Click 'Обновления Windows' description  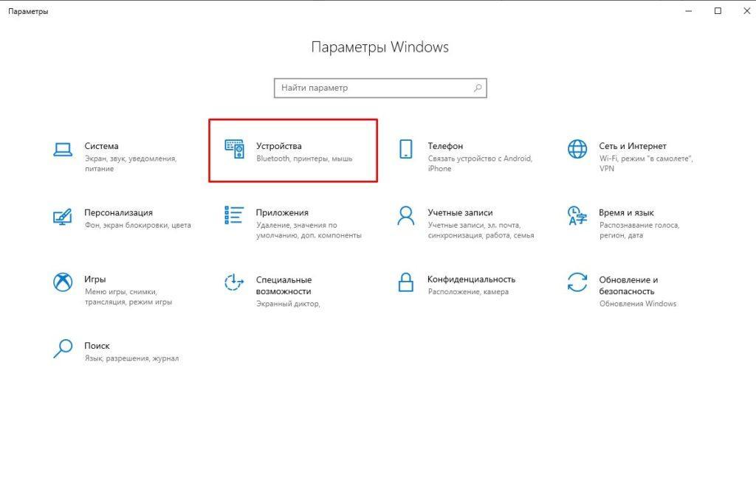[x=638, y=304]
